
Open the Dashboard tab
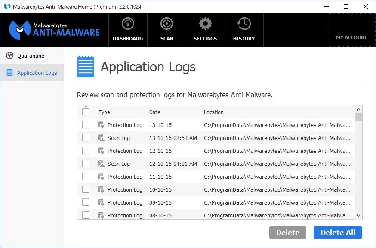coord(128,30)
